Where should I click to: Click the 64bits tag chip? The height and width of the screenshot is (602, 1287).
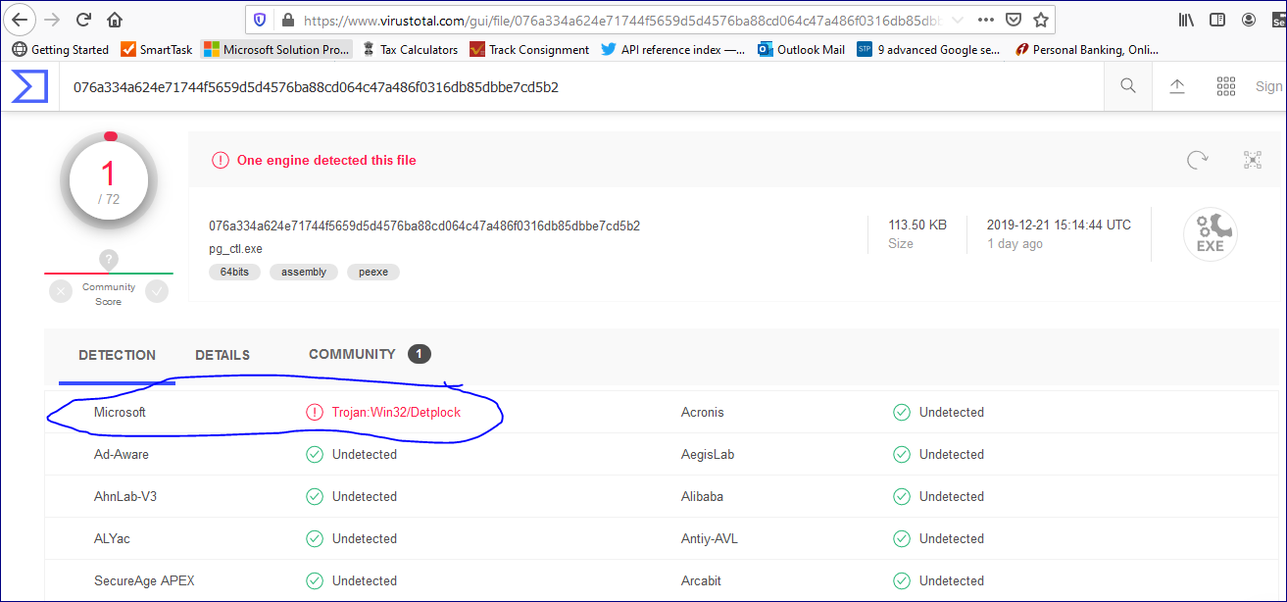click(x=234, y=272)
